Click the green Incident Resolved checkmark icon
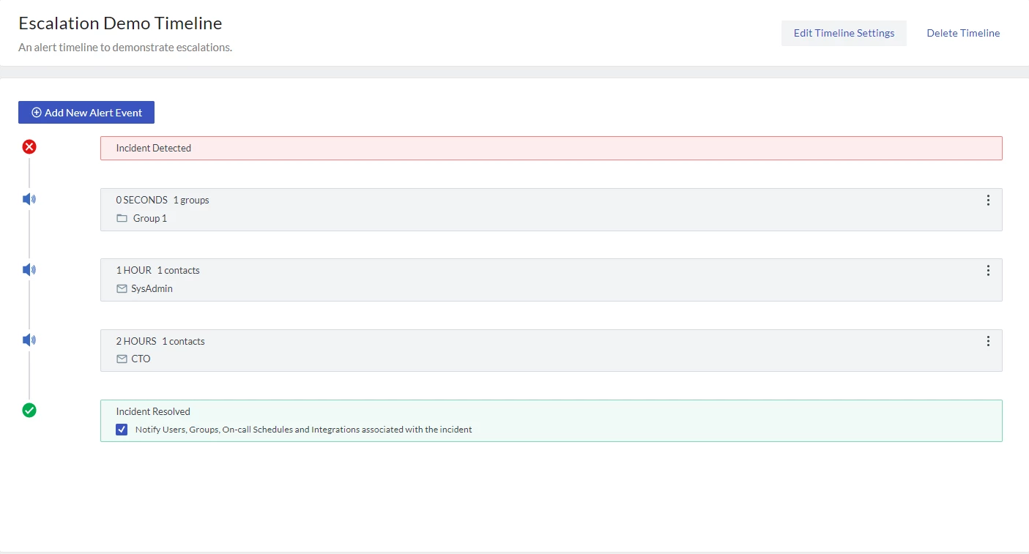1029x554 pixels. pyautogui.click(x=29, y=411)
